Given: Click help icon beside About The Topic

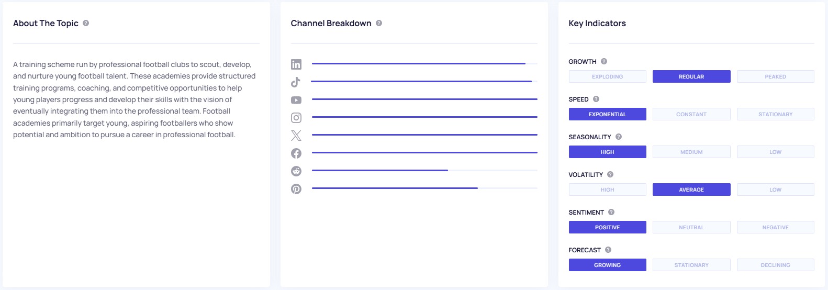Looking at the screenshot, I should click(x=86, y=23).
